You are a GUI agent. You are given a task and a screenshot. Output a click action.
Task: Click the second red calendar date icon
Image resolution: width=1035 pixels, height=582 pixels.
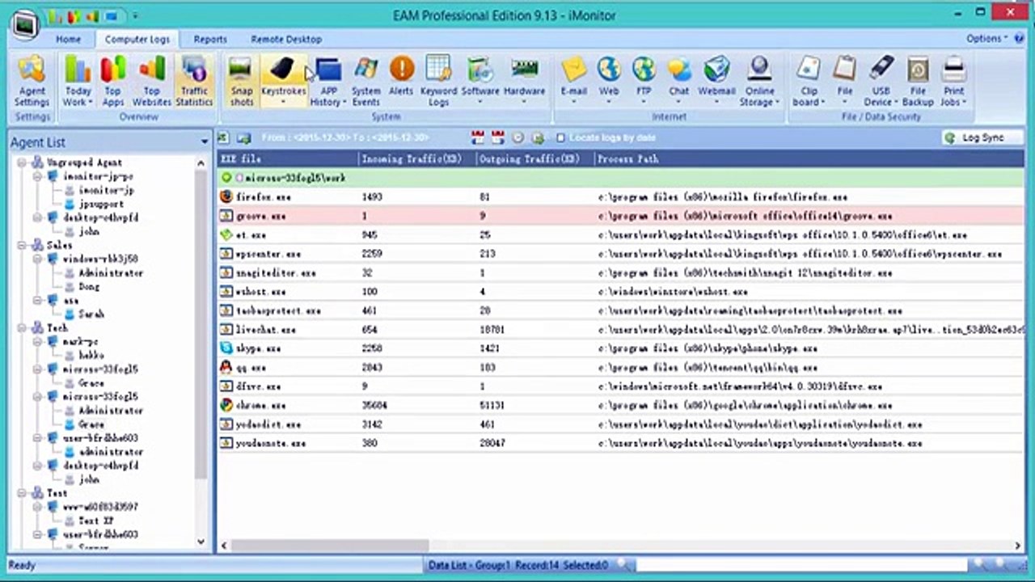(x=497, y=138)
